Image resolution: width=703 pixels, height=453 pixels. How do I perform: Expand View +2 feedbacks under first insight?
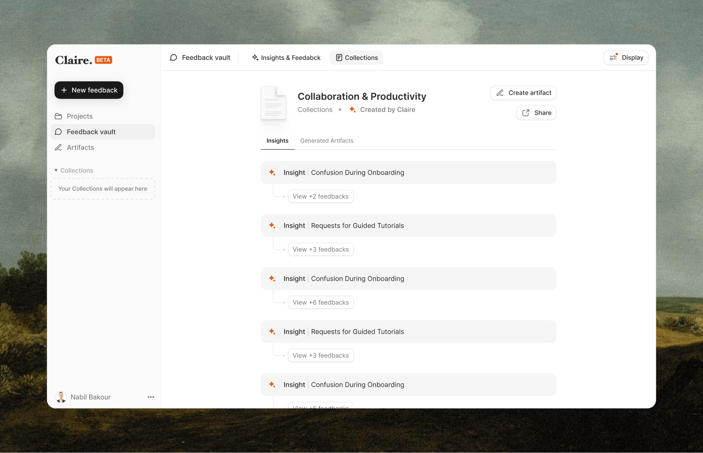point(320,196)
